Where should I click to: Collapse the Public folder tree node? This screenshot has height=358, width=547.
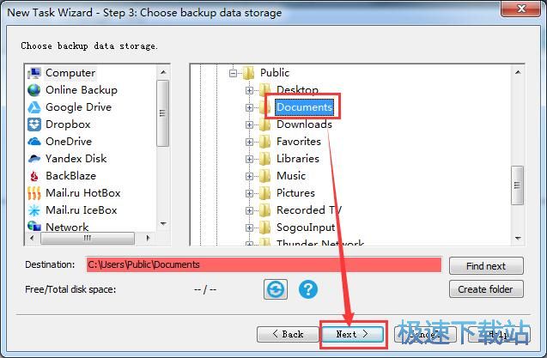[233, 73]
